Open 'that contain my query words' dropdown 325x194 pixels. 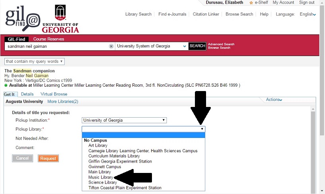[34, 62]
